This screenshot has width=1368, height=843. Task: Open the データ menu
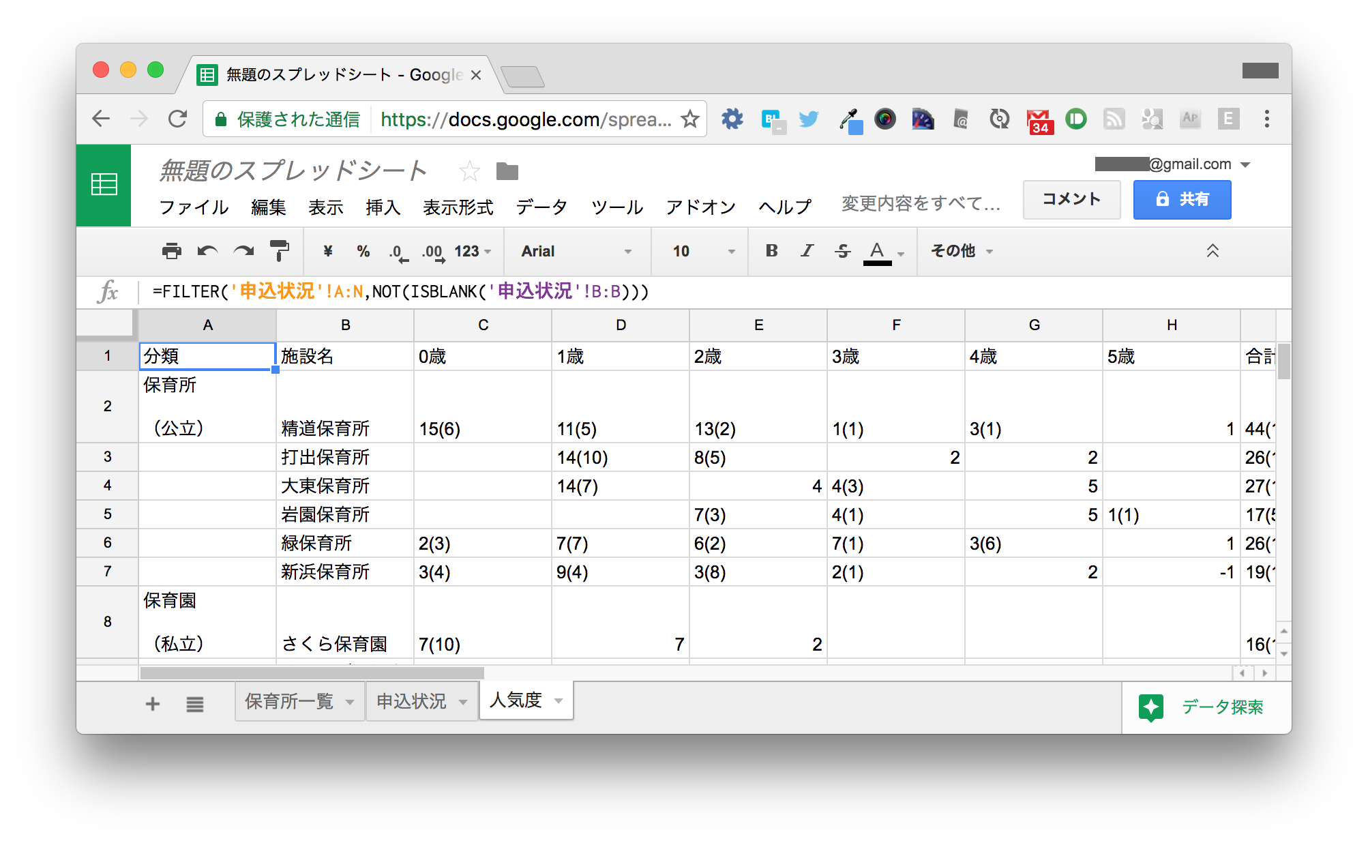(541, 207)
